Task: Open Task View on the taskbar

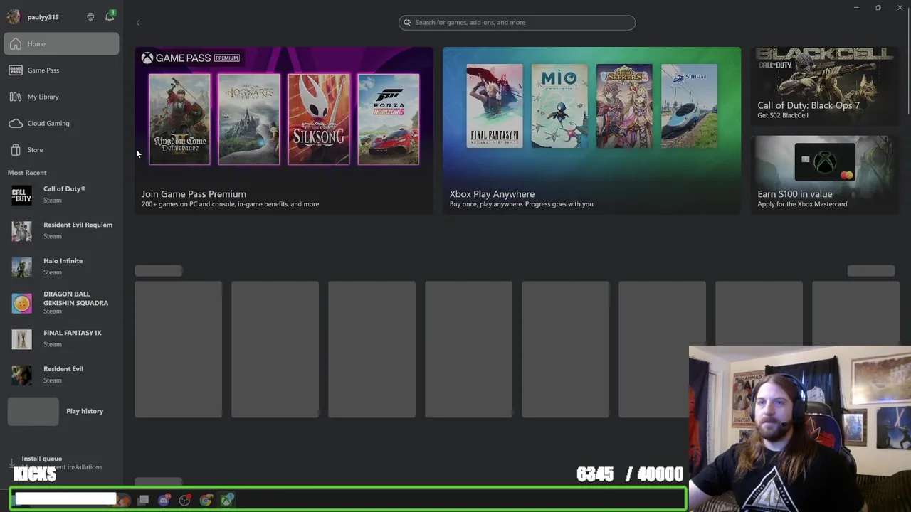Action: 143,501
